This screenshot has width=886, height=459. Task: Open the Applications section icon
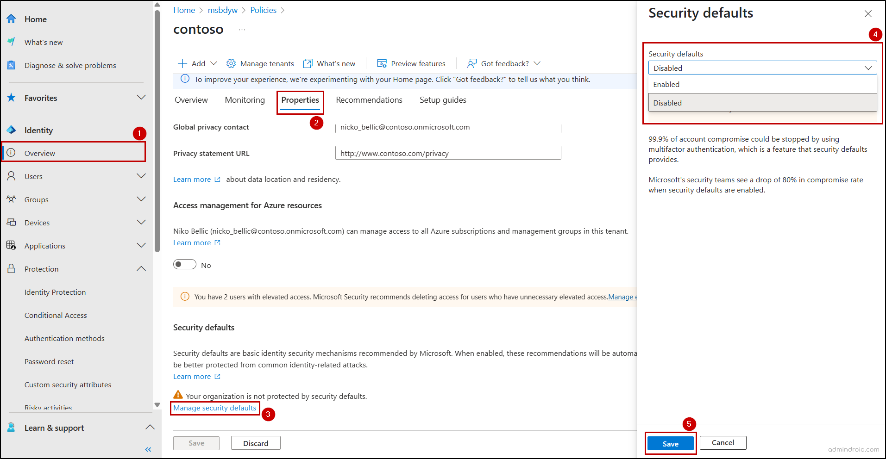click(11, 245)
